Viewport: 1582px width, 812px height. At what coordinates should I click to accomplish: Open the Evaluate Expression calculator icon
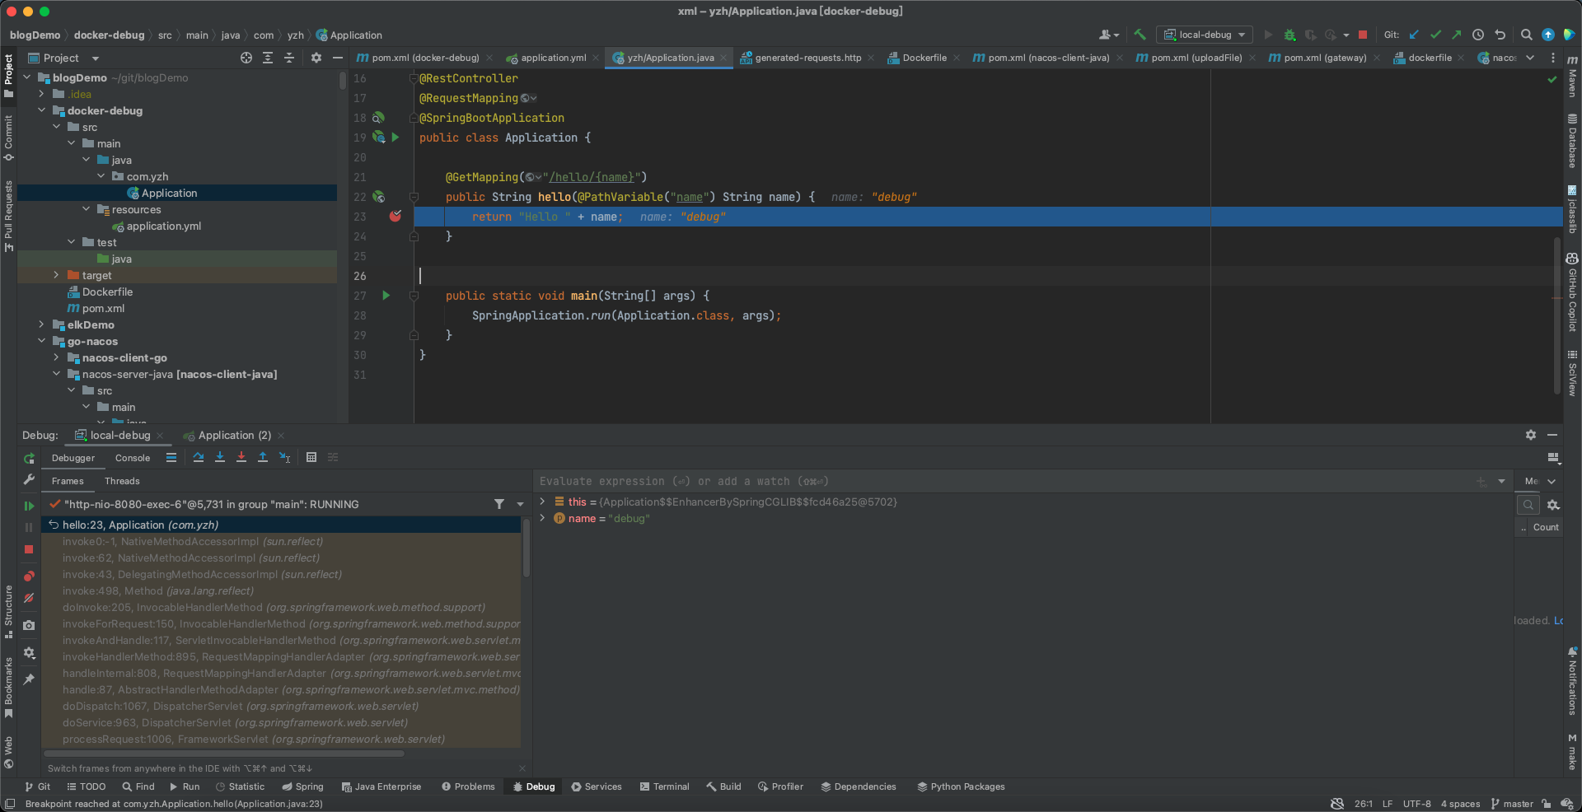click(x=311, y=458)
